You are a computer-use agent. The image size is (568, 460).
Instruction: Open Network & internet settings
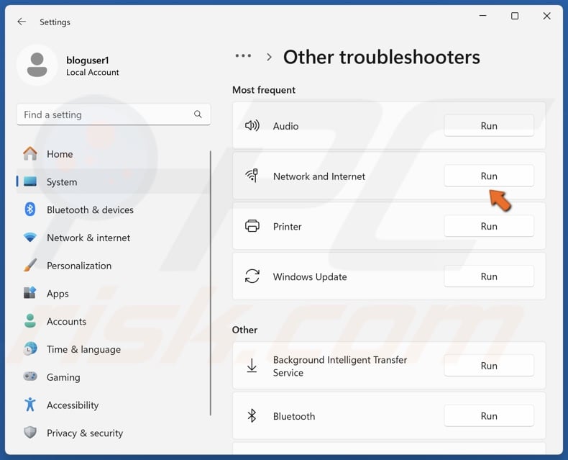113,238
